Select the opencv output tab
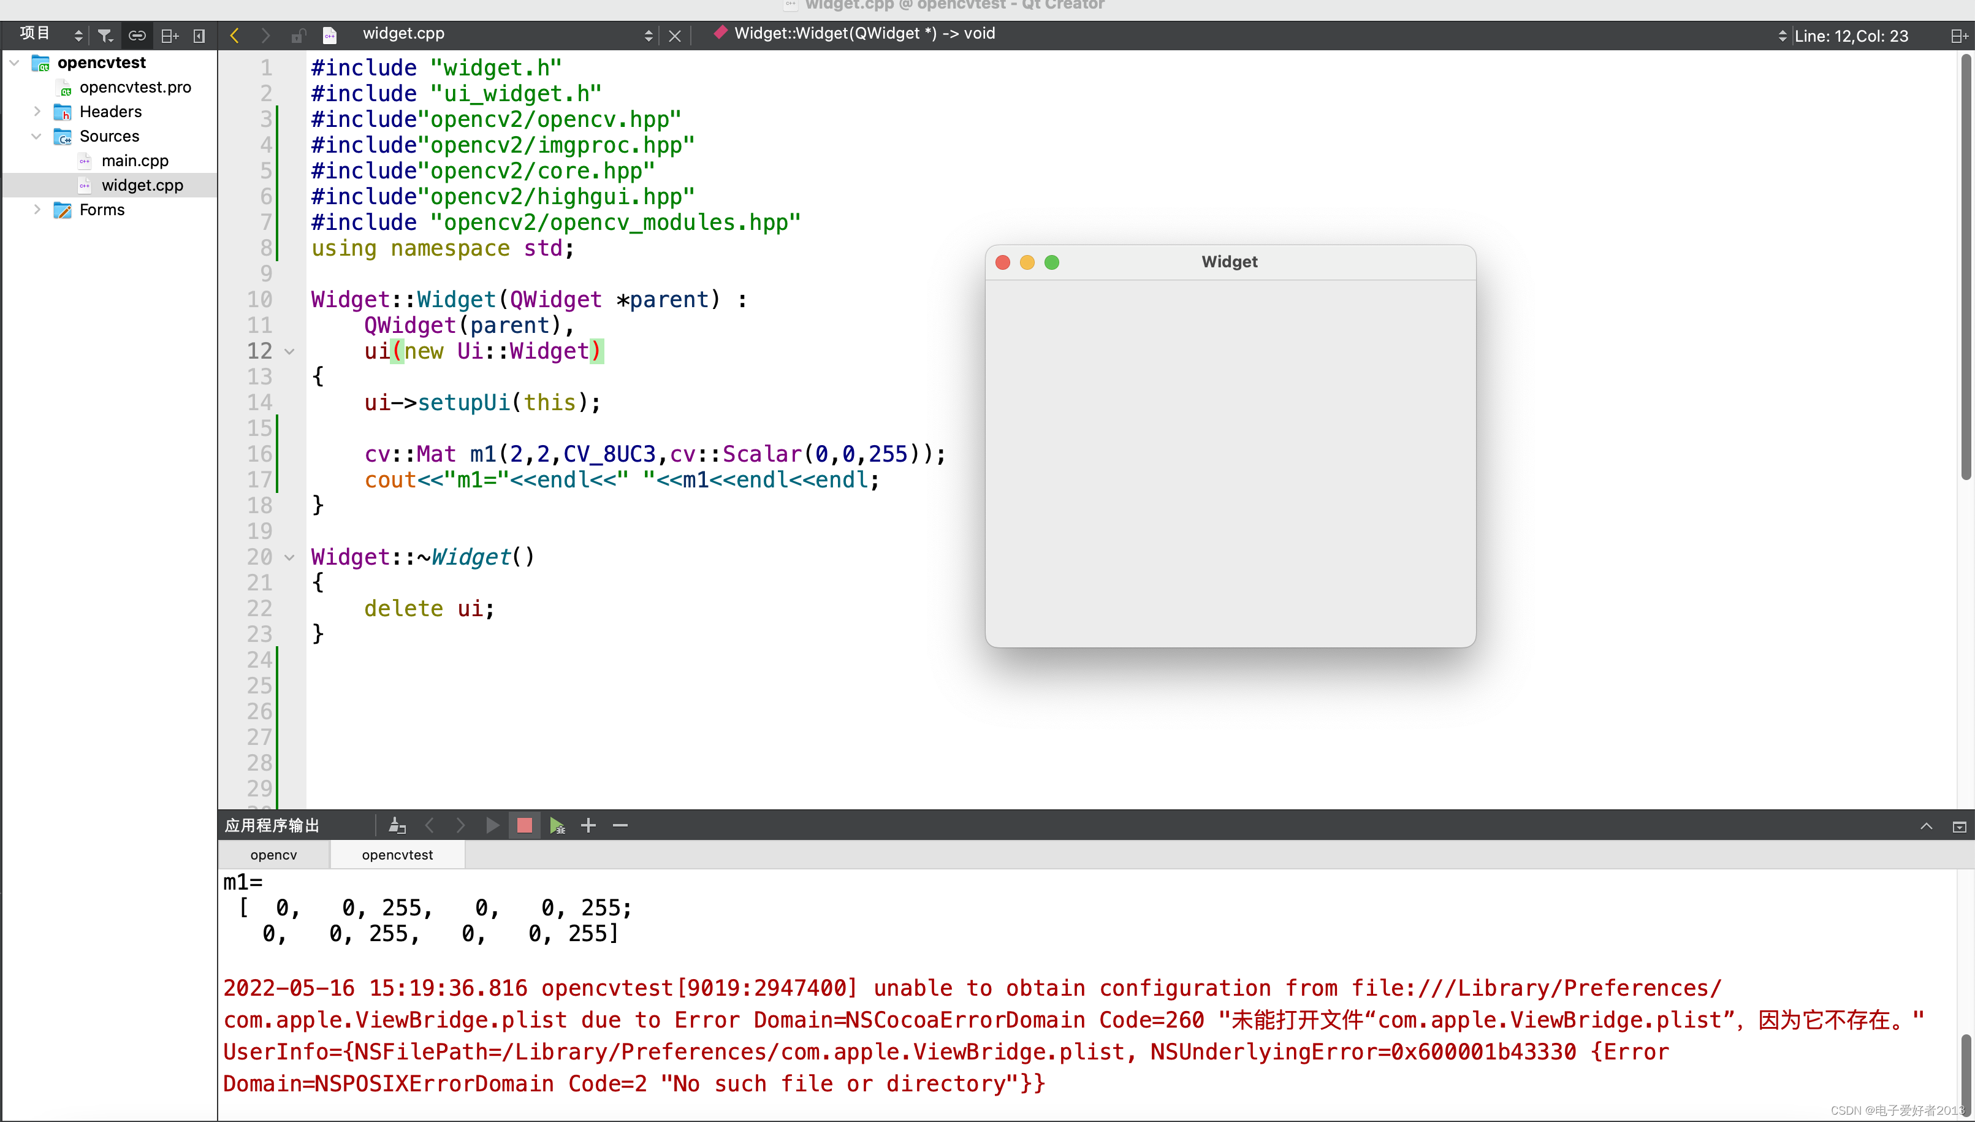Viewport: 1975px width, 1122px height. (x=272, y=853)
